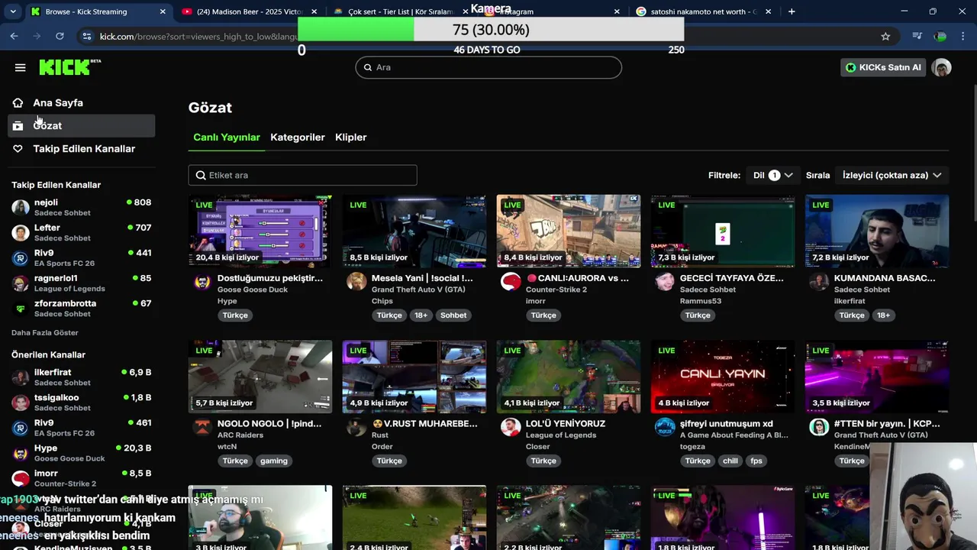Viewport: 977px width, 550px height.
Task: Go to Ana Sayfa in sidebar
Action: pyautogui.click(x=82, y=102)
